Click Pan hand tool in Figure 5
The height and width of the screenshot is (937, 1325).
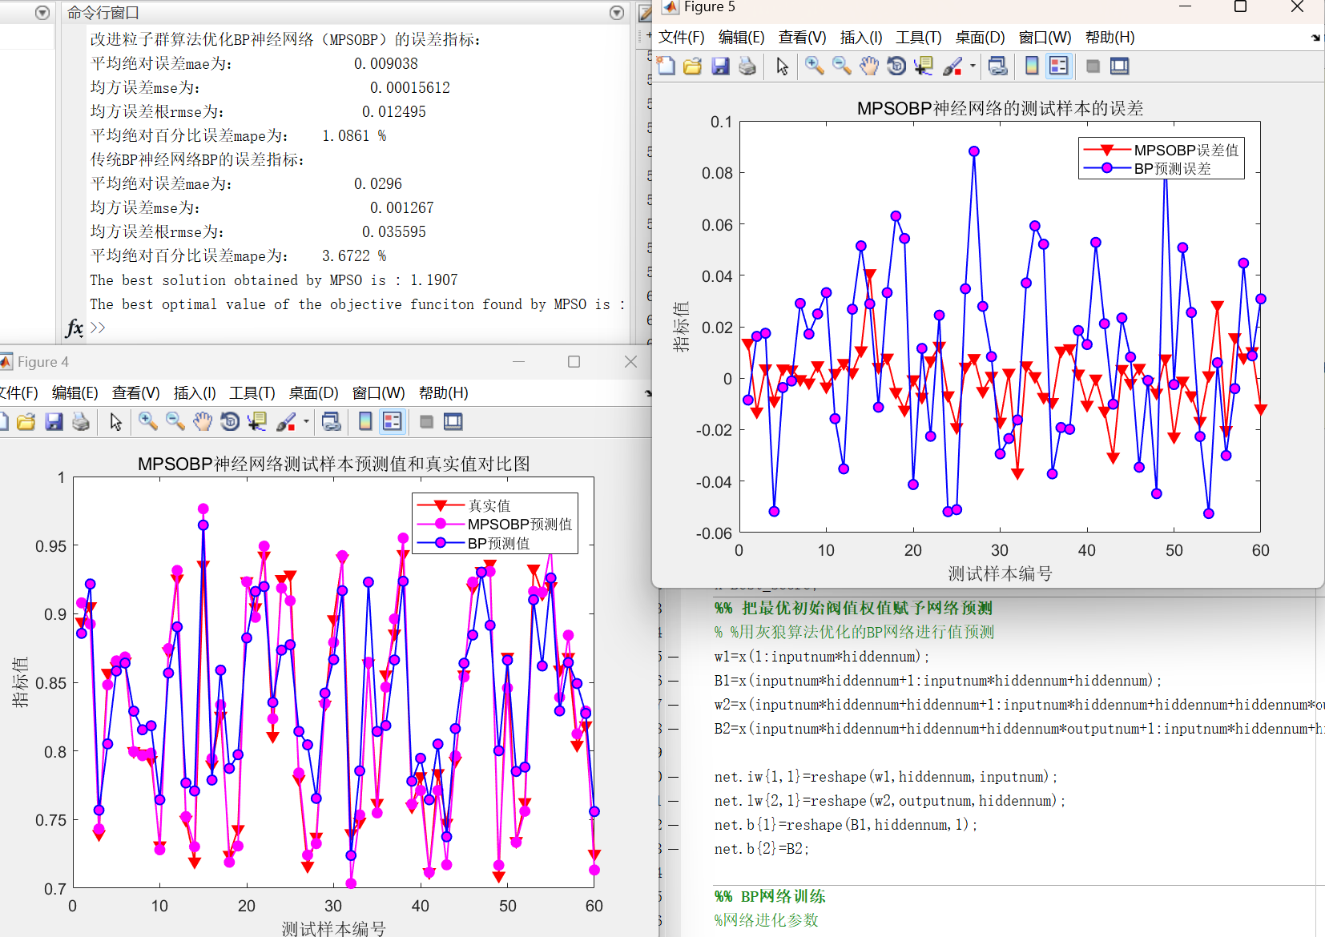coord(869,66)
